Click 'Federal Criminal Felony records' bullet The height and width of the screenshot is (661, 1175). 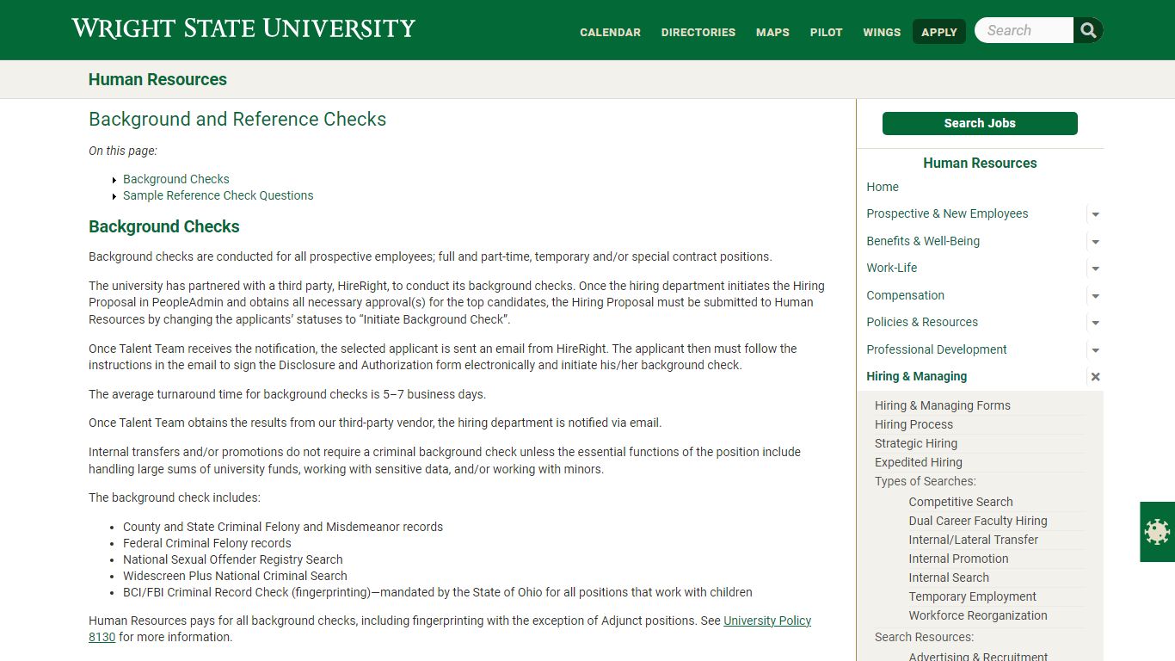207,543
